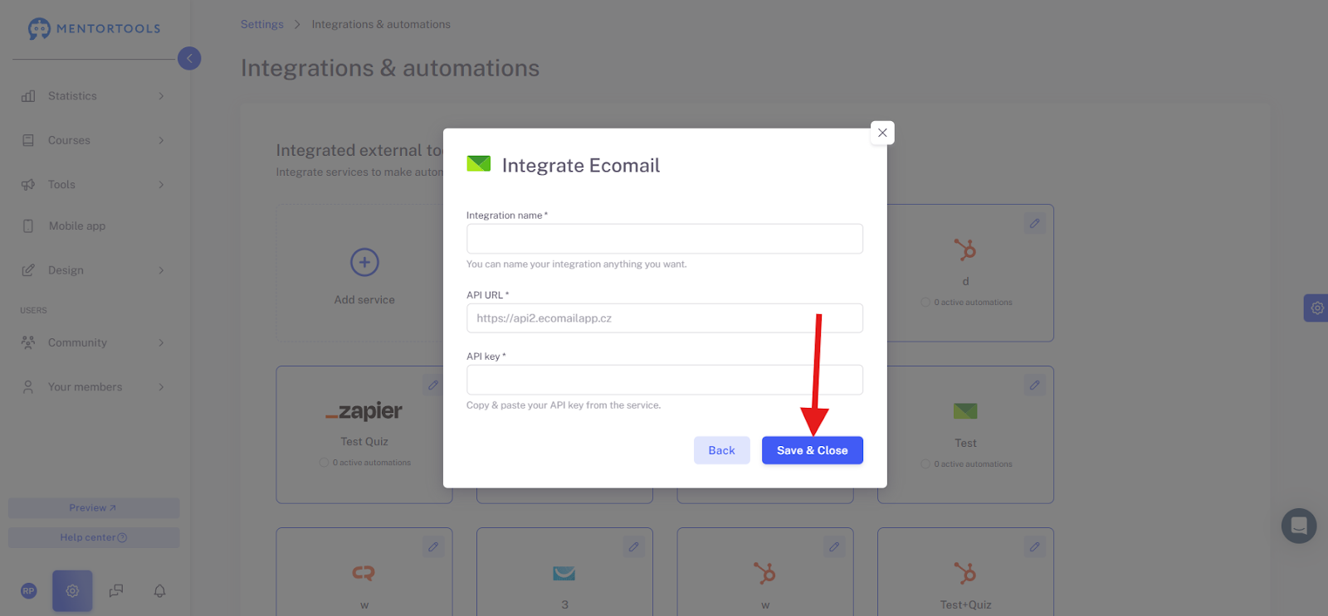
Task: Expand the Courses submenu chevron
Action: pyautogui.click(x=161, y=140)
